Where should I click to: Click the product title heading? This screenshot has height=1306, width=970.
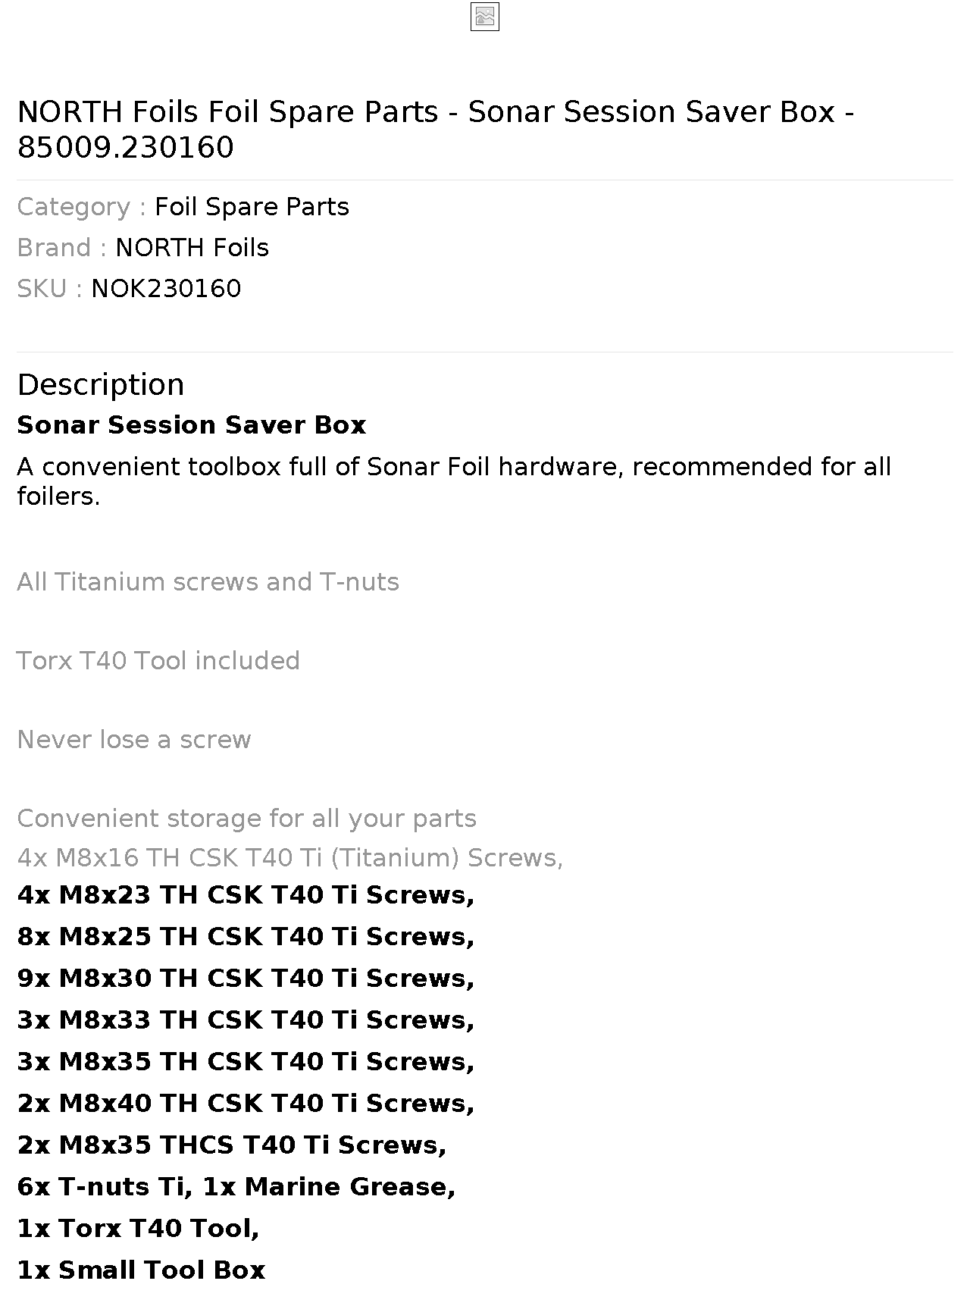tap(436, 129)
